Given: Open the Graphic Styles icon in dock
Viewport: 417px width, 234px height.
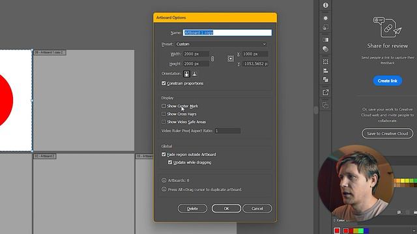Looking at the screenshot, I should point(326,27).
